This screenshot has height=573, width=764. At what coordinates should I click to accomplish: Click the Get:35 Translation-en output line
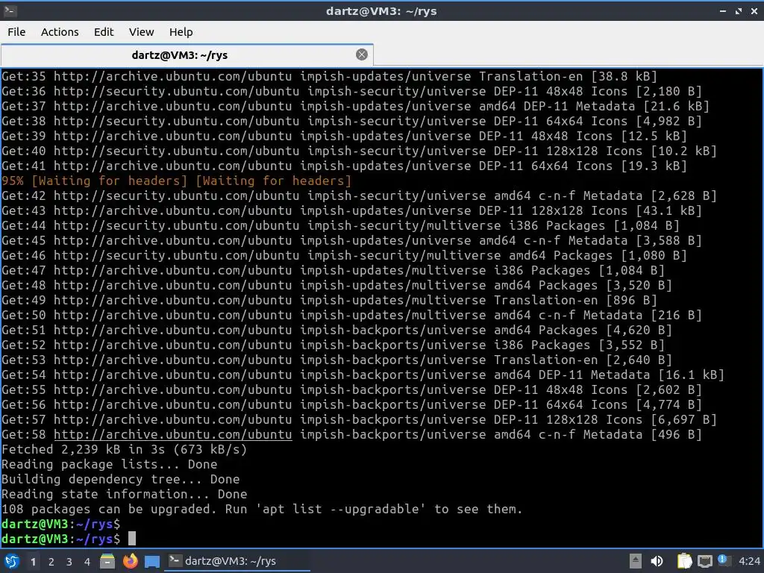[329, 77]
